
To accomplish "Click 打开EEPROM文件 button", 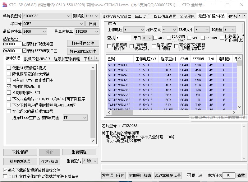I will pos(83,51).
